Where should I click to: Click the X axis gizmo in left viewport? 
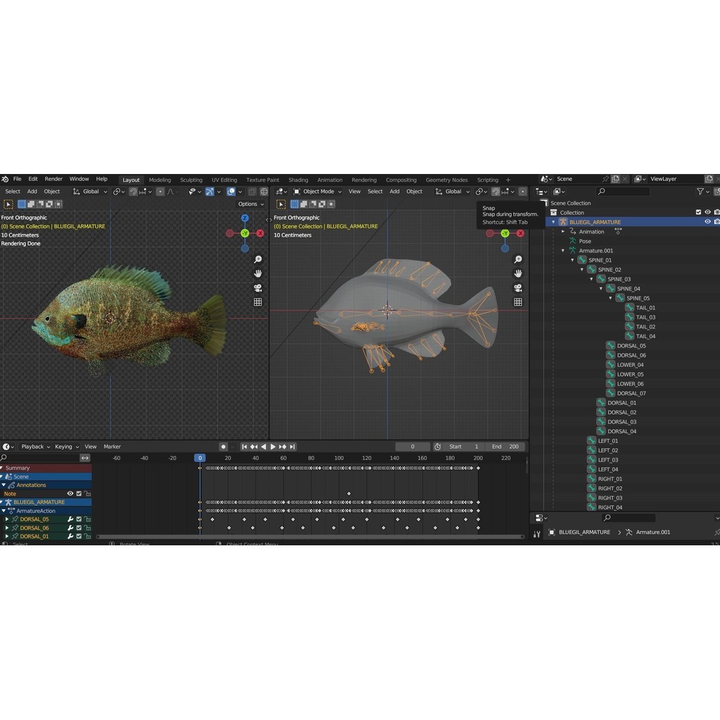[x=261, y=233]
